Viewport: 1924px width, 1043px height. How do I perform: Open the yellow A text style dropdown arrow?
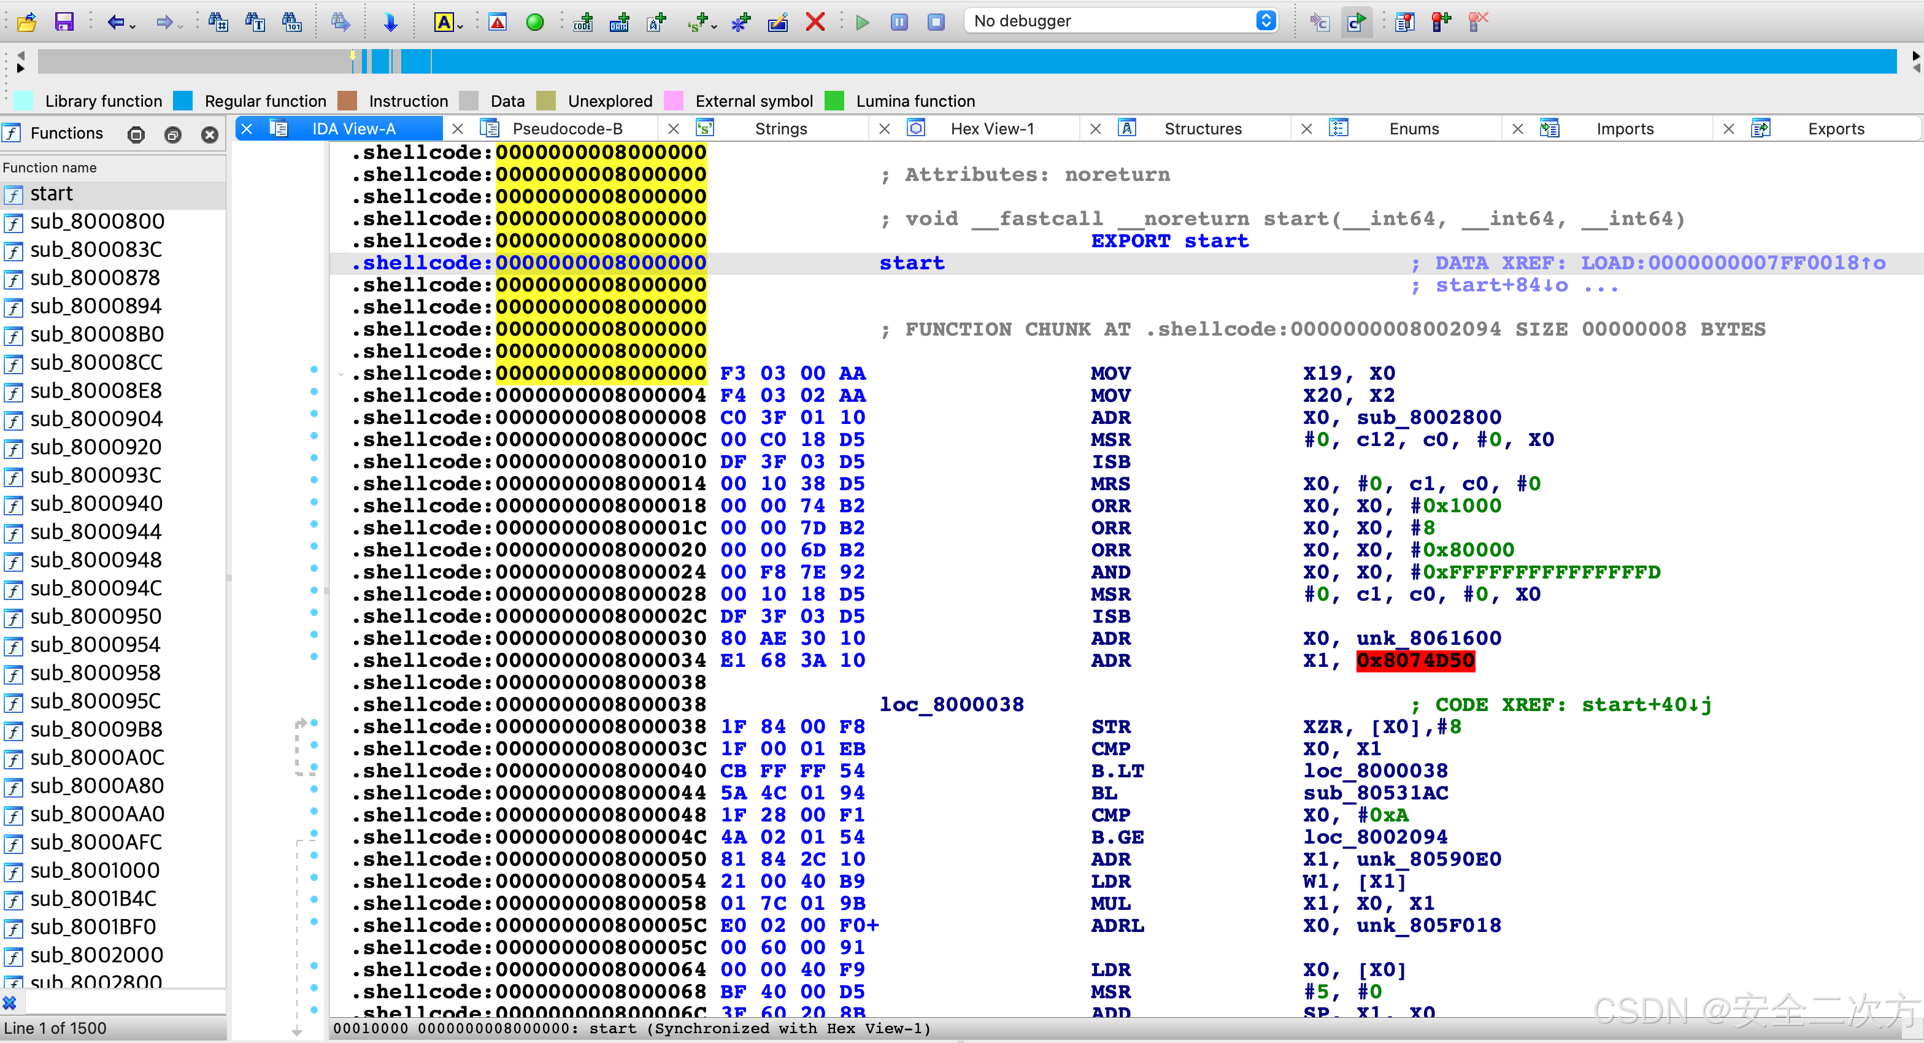[461, 26]
